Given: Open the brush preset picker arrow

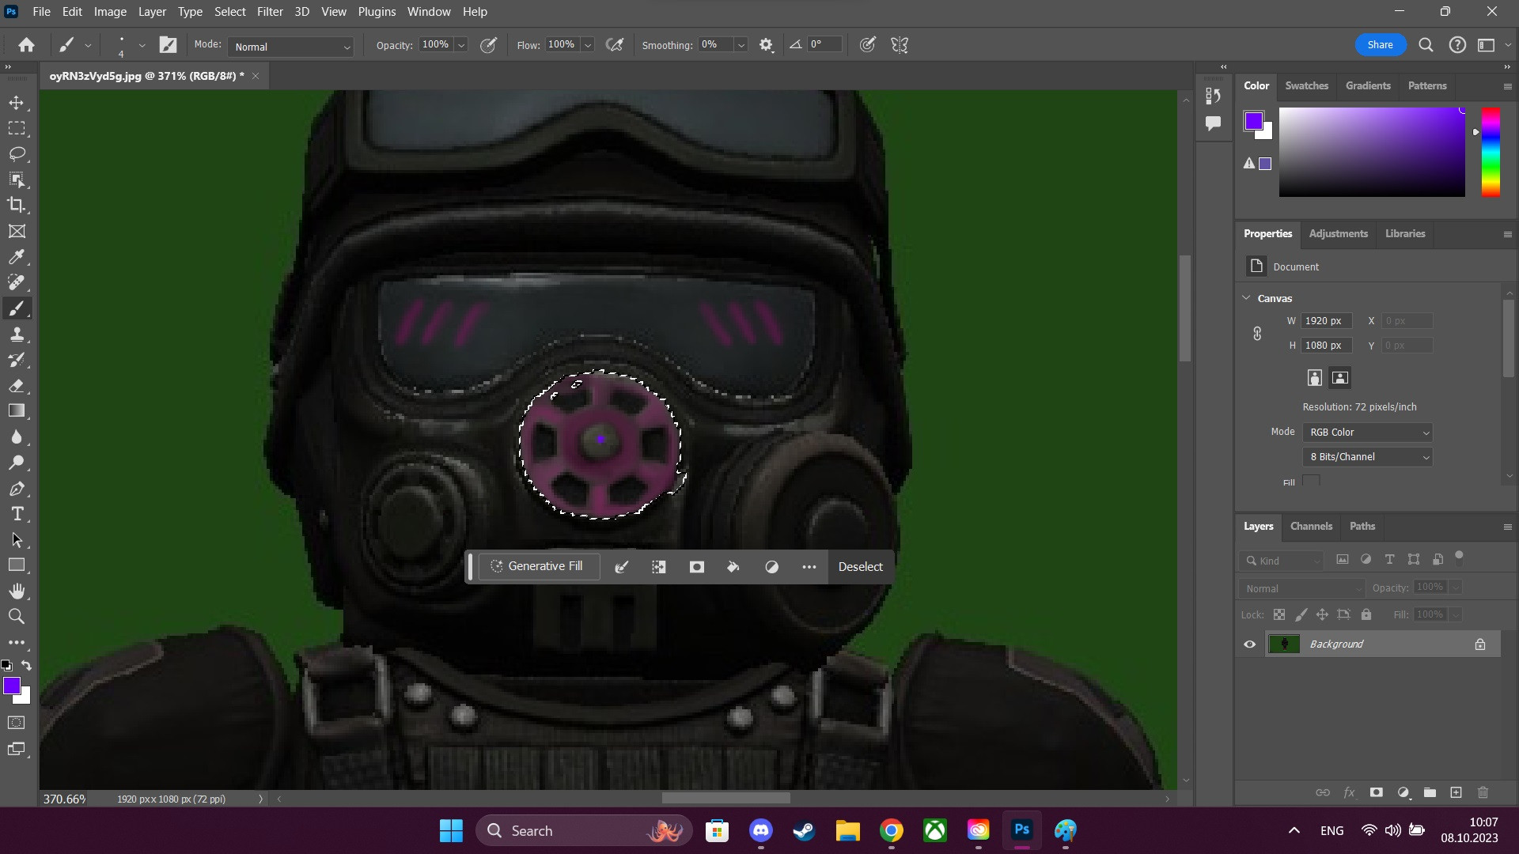Looking at the screenshot, I should (x=142, y=45).
